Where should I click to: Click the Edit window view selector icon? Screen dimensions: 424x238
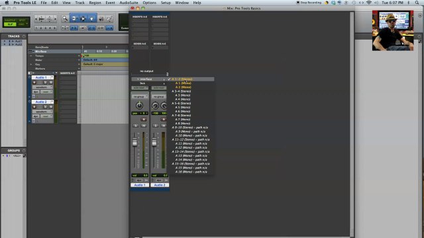(30, 73)
